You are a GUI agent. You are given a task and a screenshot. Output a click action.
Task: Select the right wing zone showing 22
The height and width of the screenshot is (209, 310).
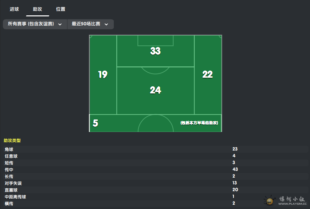(x=208, y=75)
